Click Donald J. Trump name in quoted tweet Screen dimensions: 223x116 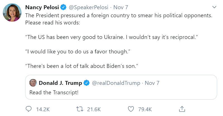click(60, 83)
